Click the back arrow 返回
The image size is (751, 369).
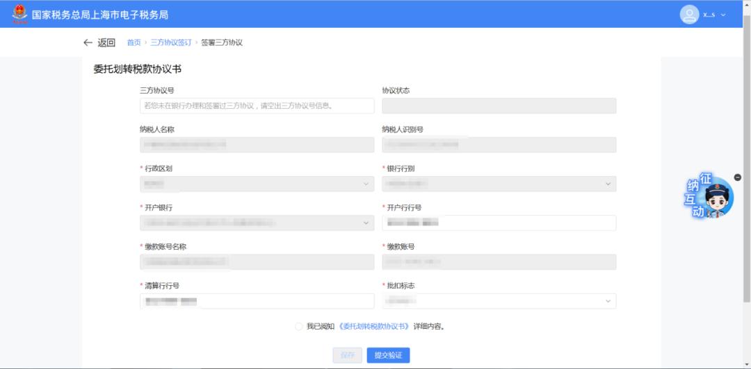tap(99, 43)
